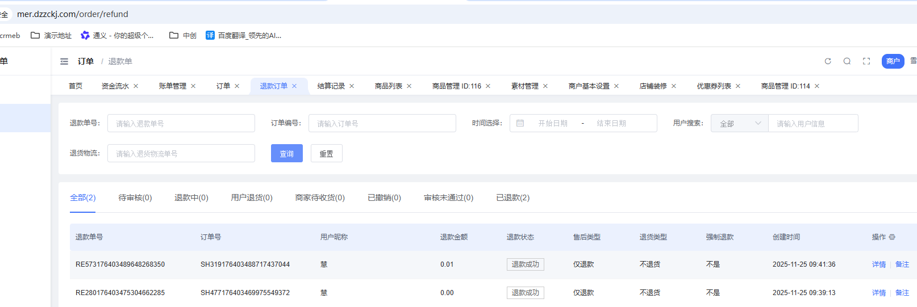Close the 优惠券列表 tab

tap(738, 86)
